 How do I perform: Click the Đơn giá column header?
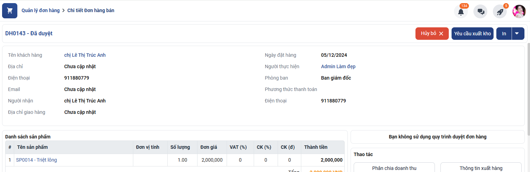coord(209,147)
